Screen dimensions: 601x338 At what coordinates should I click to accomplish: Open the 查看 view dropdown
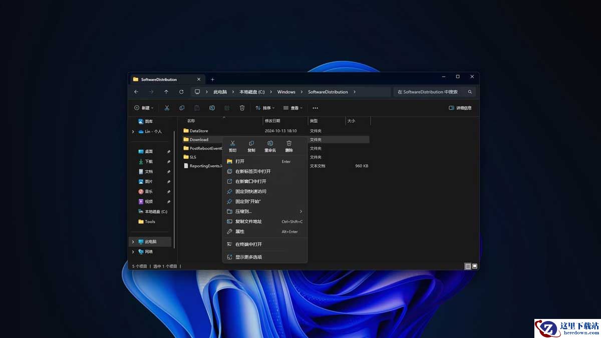click(293, 108)
